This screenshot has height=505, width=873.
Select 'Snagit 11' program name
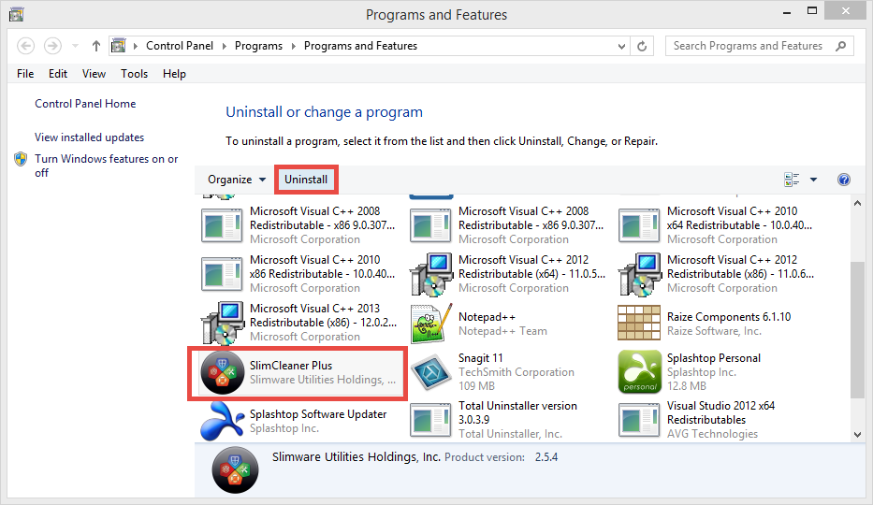point(481,357)
